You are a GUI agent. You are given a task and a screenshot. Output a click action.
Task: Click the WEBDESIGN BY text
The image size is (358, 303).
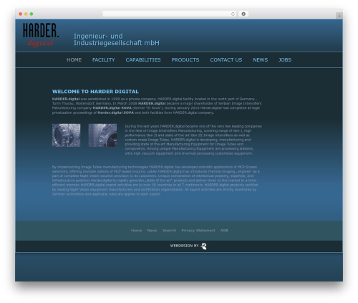click(x=184, y=246)
